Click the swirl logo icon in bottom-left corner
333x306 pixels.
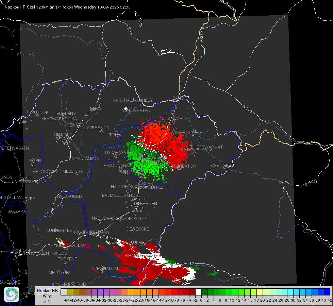pos(12,294)
